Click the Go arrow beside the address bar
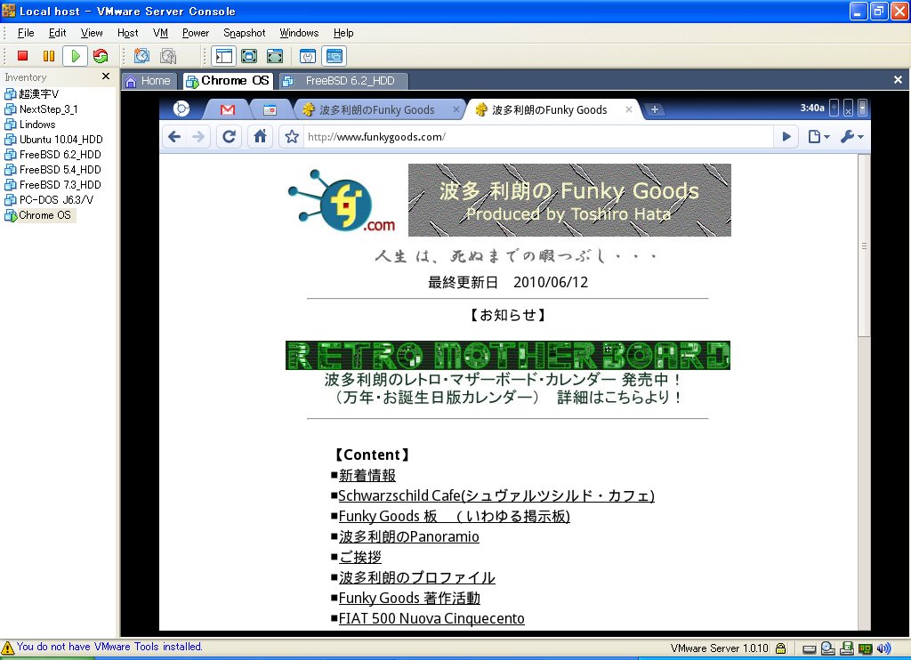This screenshot has height=660, width=911. pyautogui.click(x=786, y=136)
